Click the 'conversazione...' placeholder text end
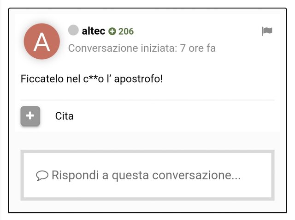This screenshot has width=295, height=220. tap(196, 175)
